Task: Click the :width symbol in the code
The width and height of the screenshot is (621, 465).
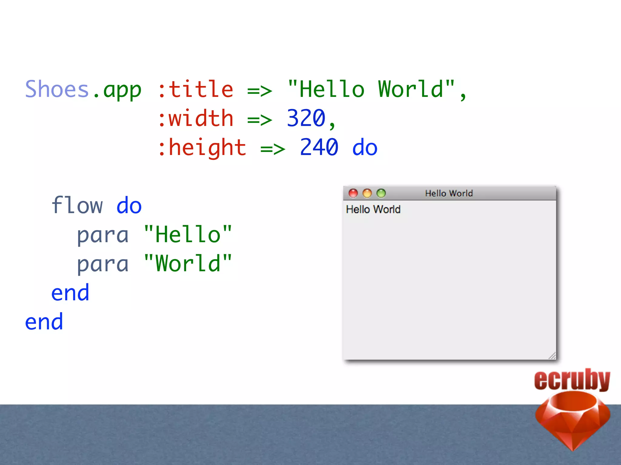Action: pyautogui.click(x=196, y=118)
